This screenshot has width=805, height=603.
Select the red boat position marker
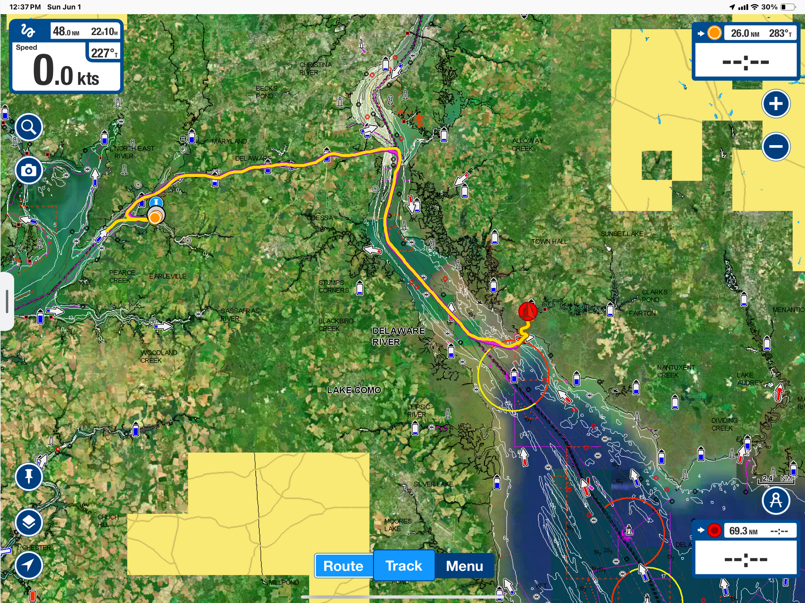click(528, 312)
